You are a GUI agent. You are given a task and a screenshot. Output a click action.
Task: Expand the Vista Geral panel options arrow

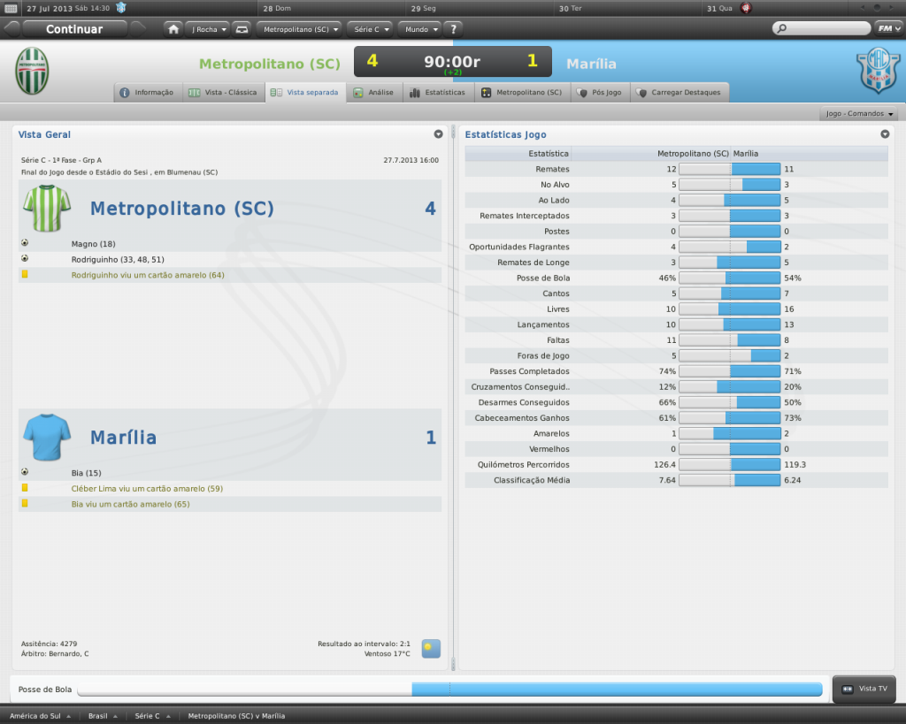[438, 134]
